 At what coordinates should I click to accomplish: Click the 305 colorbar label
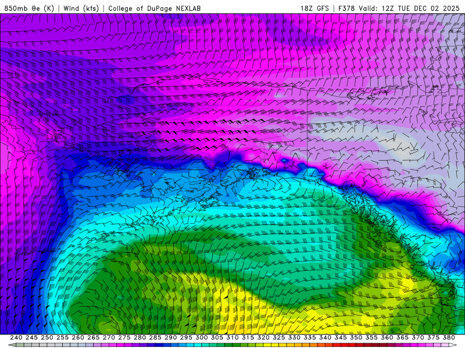(x=217, y=338)
